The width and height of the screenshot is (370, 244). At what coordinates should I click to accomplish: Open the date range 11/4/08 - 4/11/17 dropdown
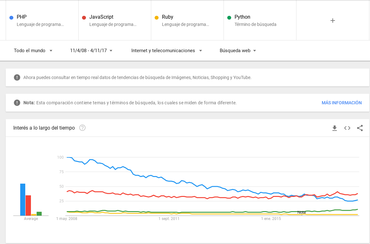click(x=91, y=51)
